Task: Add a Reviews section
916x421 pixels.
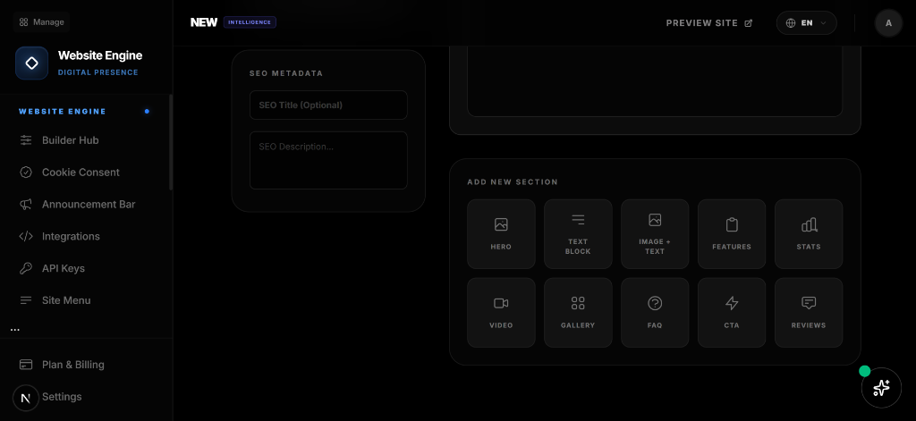Action: 809,313
